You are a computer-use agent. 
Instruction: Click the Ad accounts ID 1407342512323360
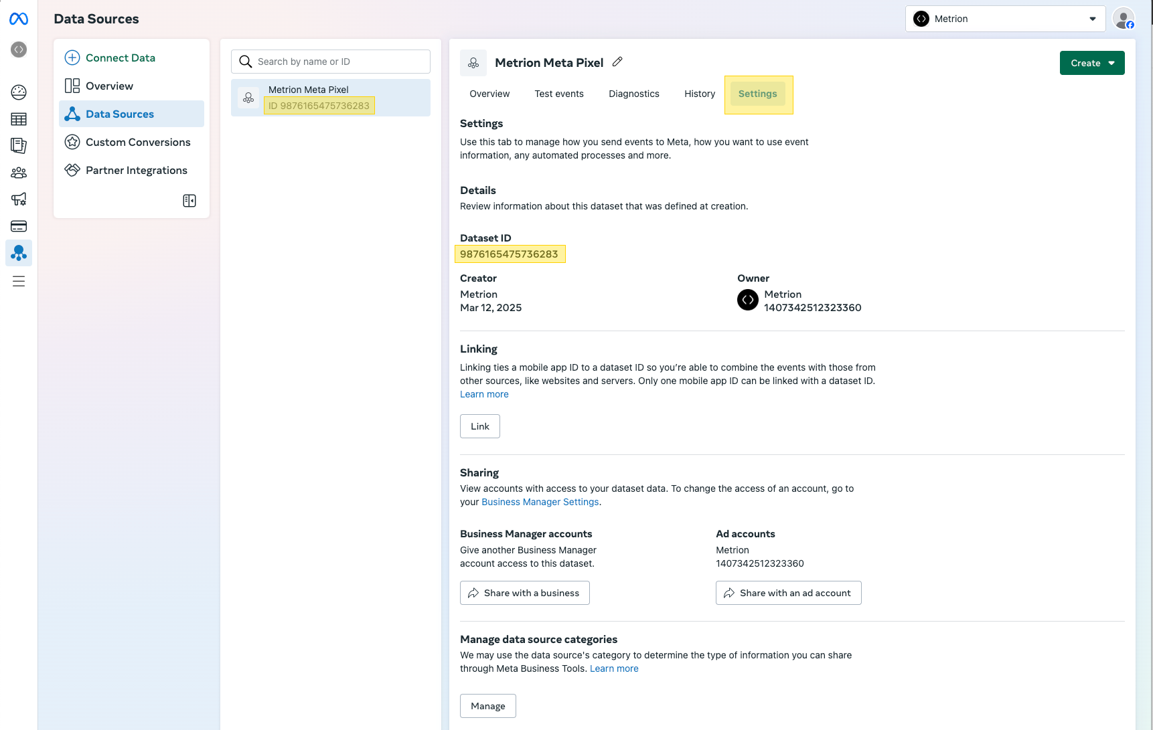(760, 563)
